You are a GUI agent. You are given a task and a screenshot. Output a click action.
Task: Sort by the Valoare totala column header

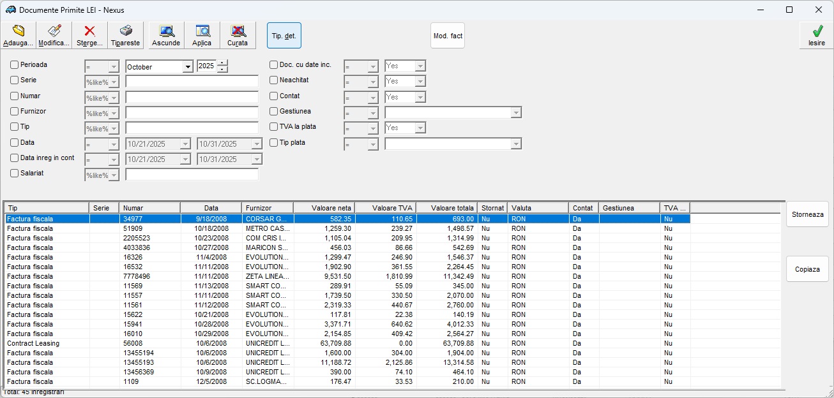[x=447, y=208]
